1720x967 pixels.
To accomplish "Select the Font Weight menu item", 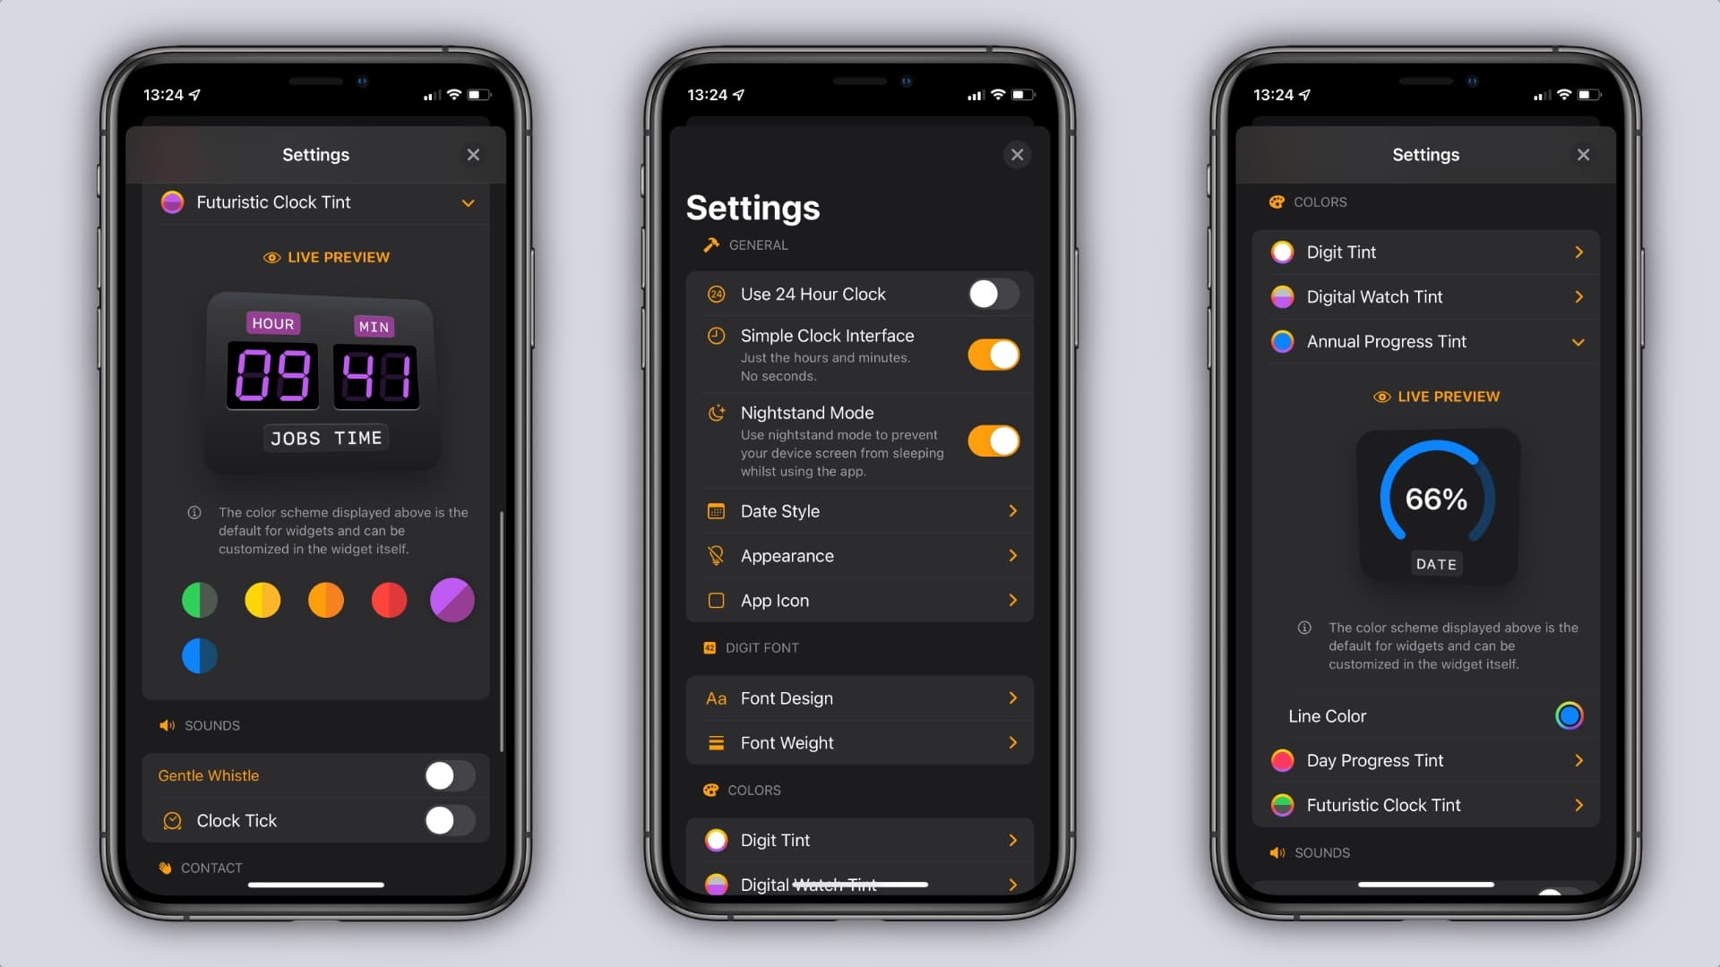I will (x=859, y=742).
